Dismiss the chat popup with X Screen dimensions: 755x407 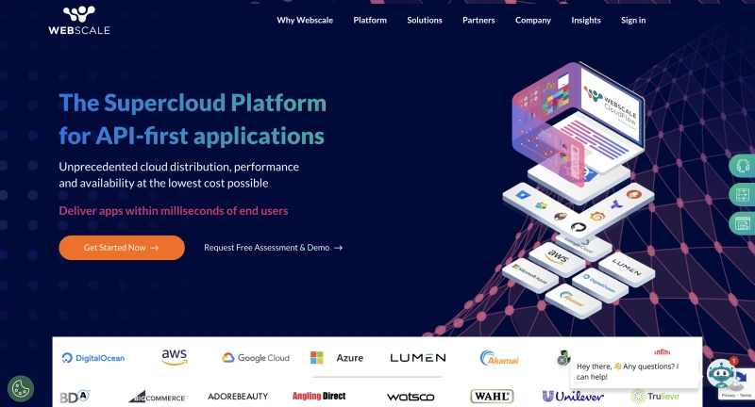[562, 361]
